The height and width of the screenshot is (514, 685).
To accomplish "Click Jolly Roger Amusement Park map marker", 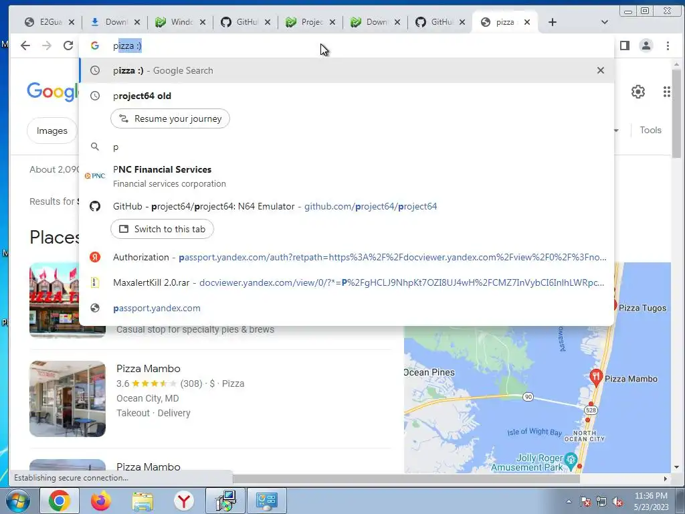I will tap(571, 460).
